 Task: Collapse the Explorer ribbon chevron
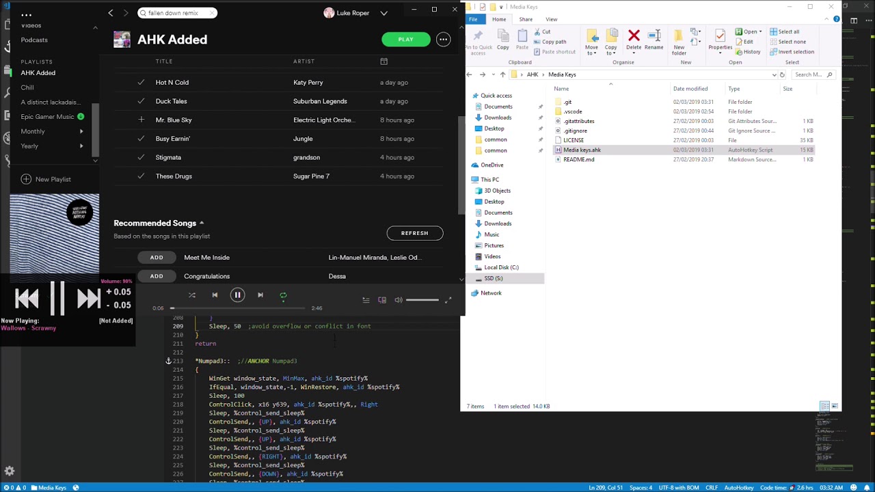826,19
